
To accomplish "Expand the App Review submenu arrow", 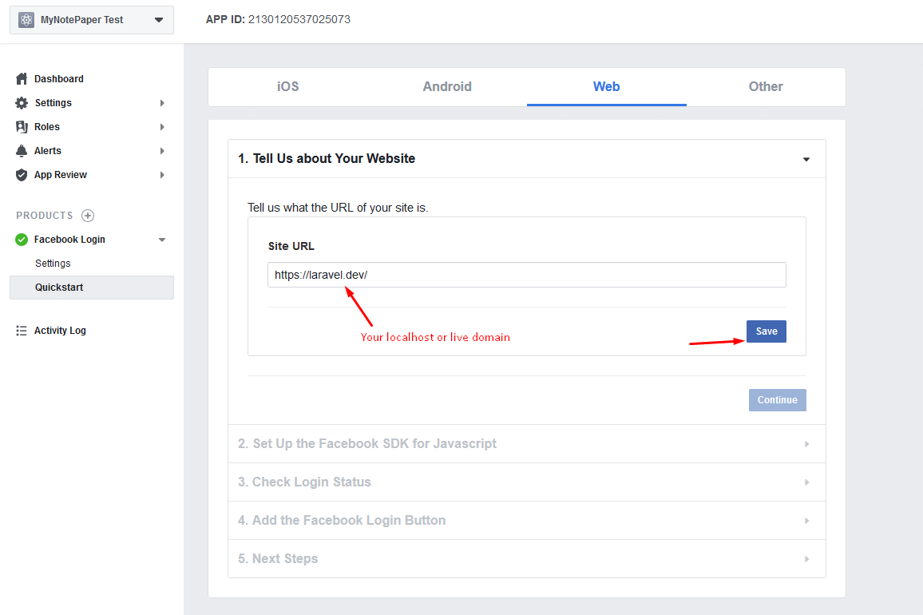I will tap(162, 175).
